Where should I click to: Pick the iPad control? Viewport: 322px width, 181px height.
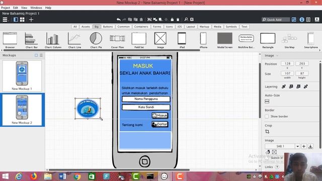point(182,40)
